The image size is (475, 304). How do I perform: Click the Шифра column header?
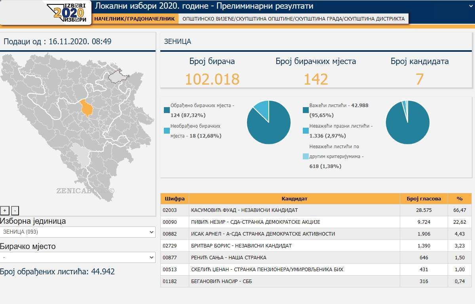tap(175, 198)
